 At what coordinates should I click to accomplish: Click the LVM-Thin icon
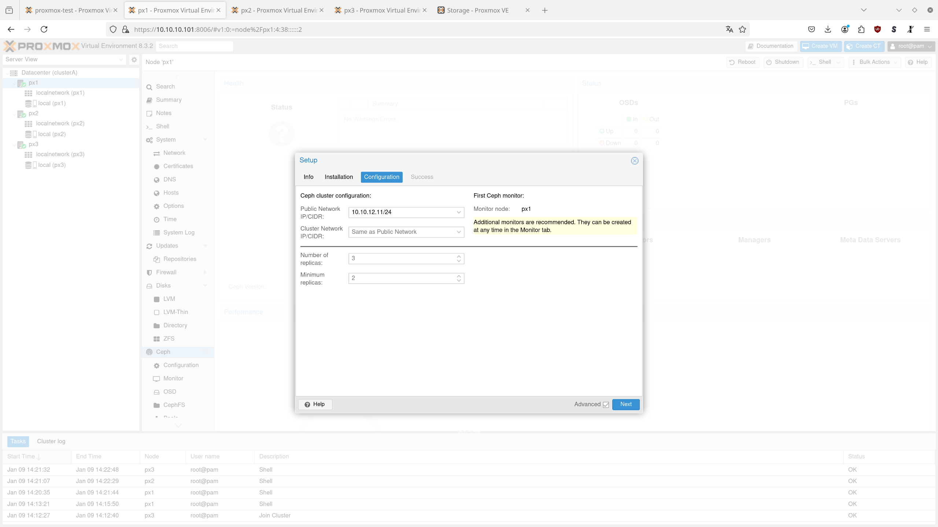(x=156, y=313)
